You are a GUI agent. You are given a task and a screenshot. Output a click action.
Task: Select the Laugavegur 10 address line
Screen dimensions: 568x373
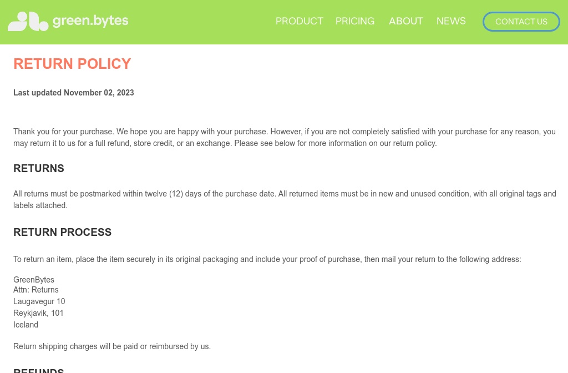coord(39,301)
